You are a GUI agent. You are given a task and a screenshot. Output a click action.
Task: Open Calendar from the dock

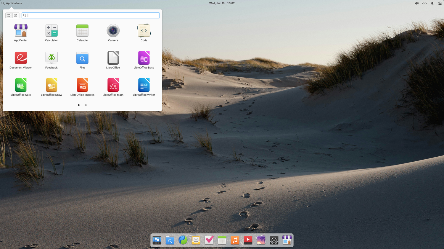point(222,240)
